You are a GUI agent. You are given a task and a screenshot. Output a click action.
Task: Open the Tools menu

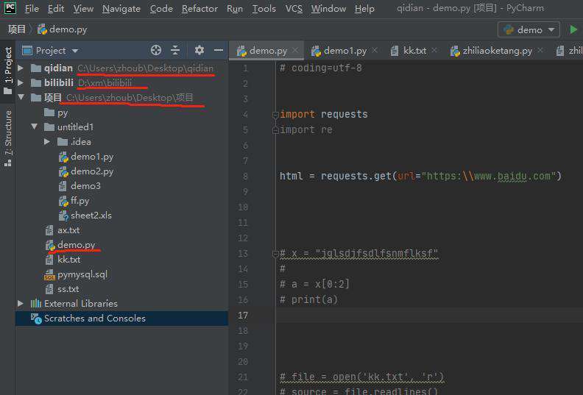(264, 8)
